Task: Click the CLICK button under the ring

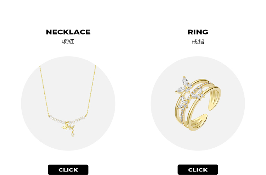Action: [198, 170]
